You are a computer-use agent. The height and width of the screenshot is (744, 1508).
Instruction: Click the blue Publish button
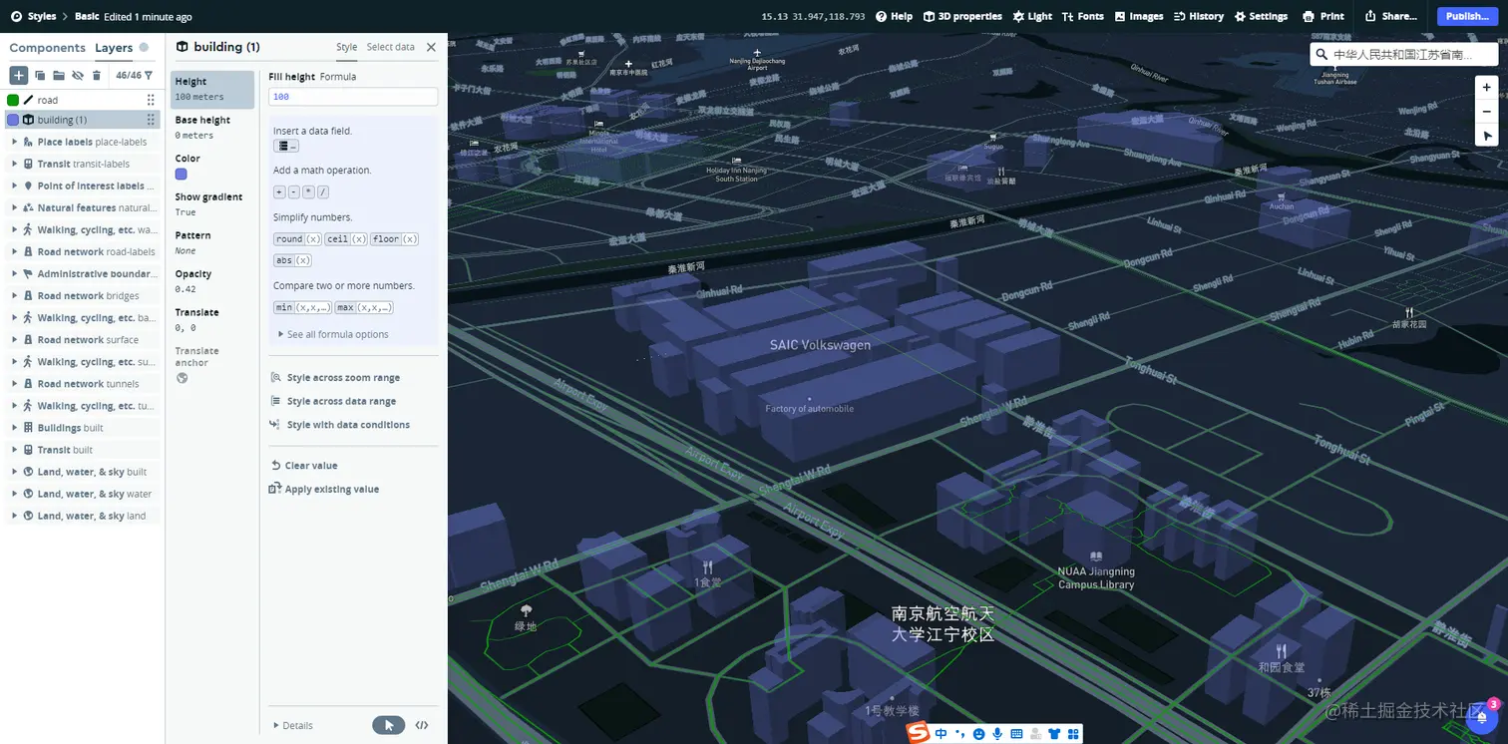[x=1467, y=16]
